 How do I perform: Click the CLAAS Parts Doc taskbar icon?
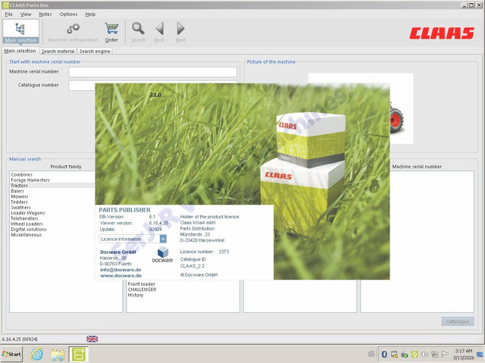click(x=78, y=355)
